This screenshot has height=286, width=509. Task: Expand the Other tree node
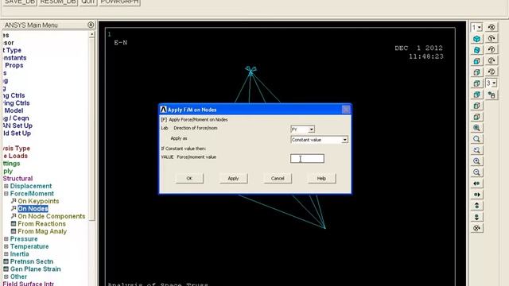click(x=6, y=276)
